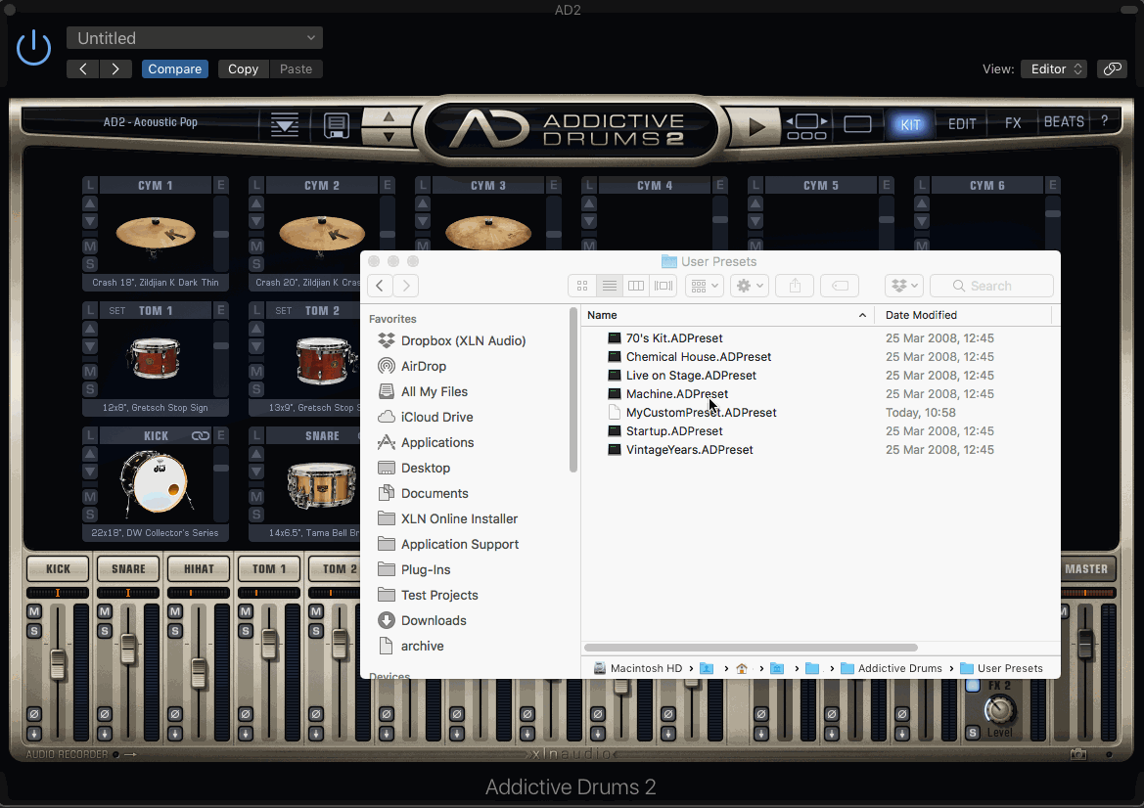This screenshot has height=808, width=1144.
Task: Click the Finder Search field
Action: click(991, 286)
